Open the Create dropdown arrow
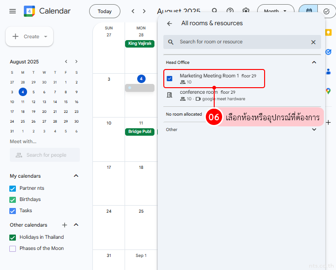Screen dimensions: 336x270 [45, 37]
